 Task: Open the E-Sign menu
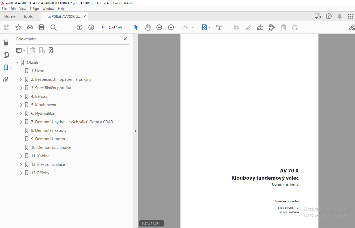point(34,9)
